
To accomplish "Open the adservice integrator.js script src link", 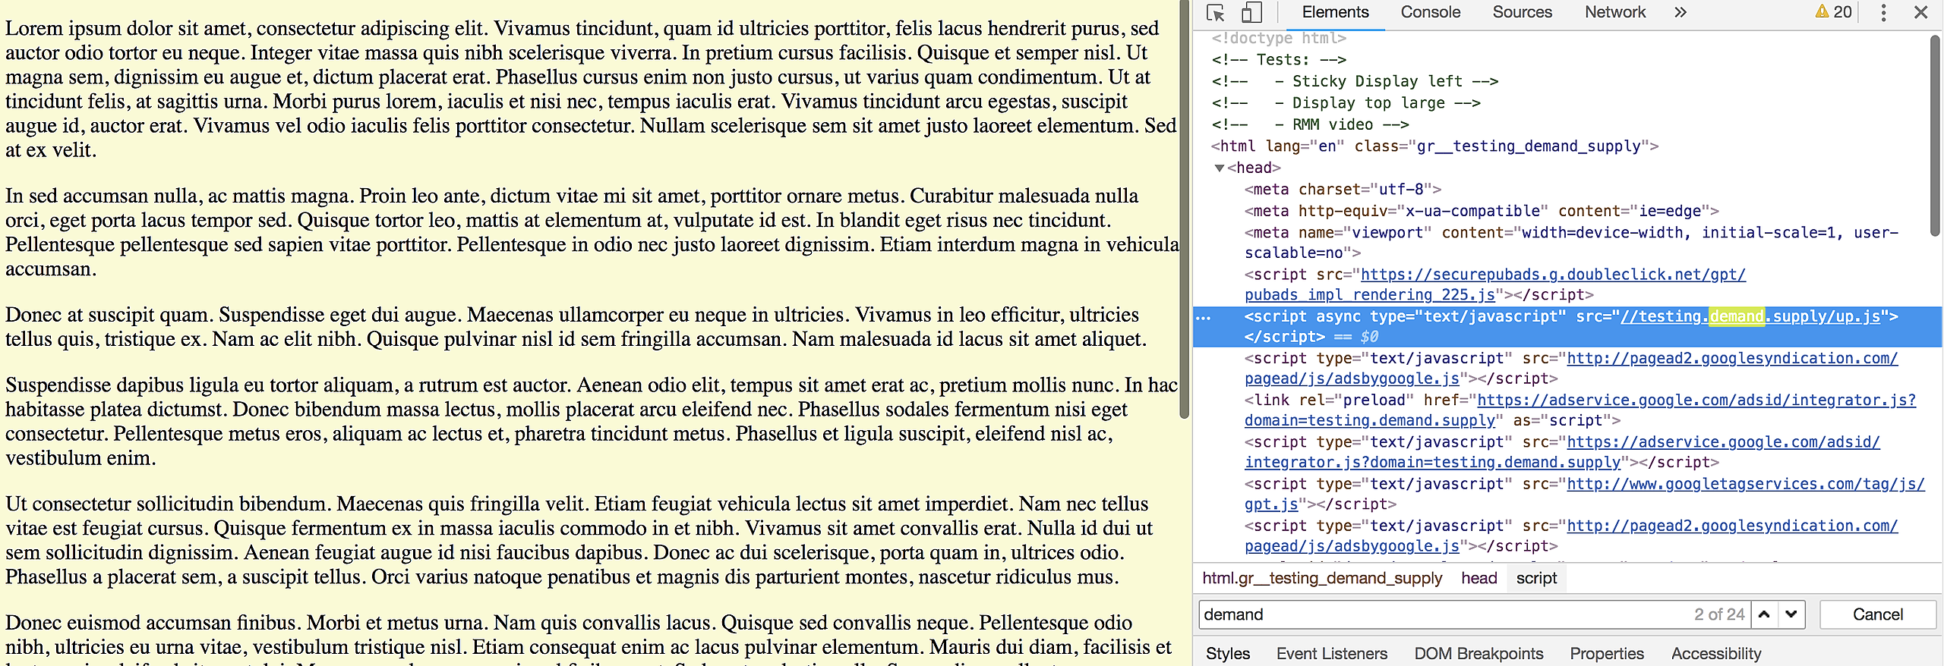I will 1562,451.
